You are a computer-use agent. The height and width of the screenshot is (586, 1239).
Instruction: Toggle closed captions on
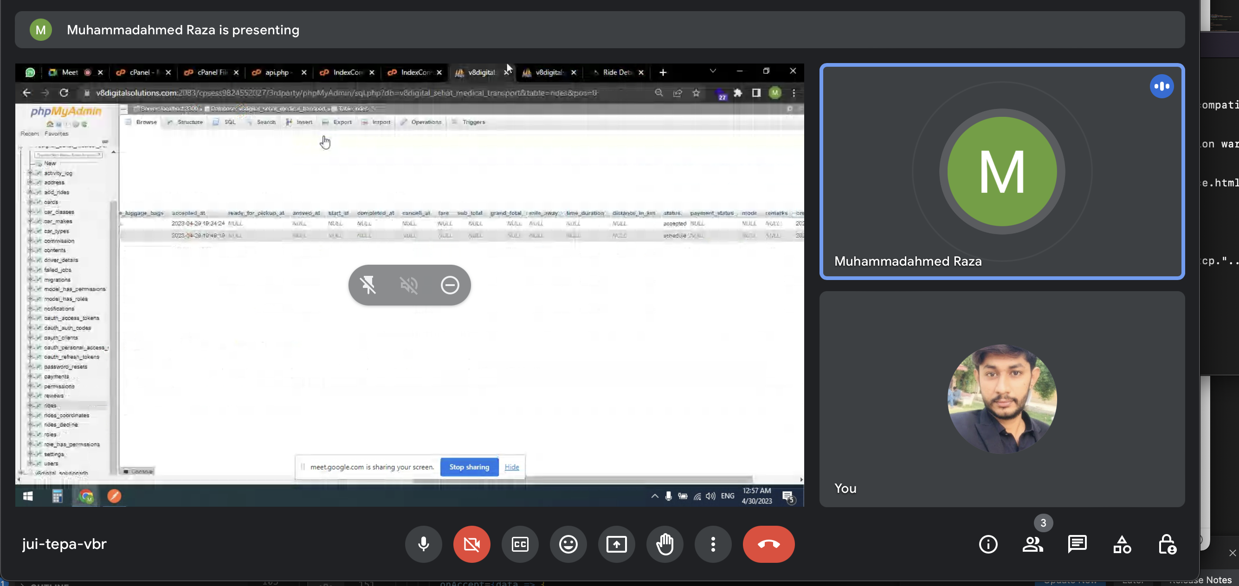tap(520, 544)
